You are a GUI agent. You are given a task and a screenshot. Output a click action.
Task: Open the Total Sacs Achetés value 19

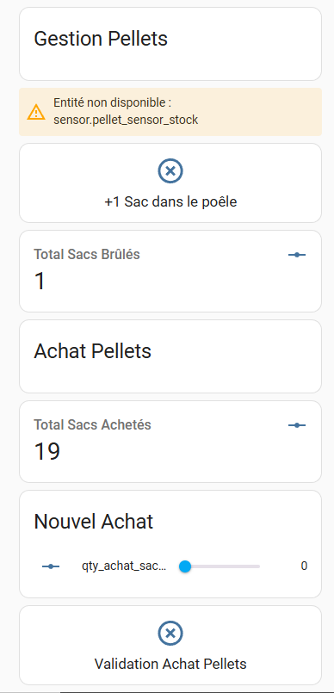[x=46, y=452]
